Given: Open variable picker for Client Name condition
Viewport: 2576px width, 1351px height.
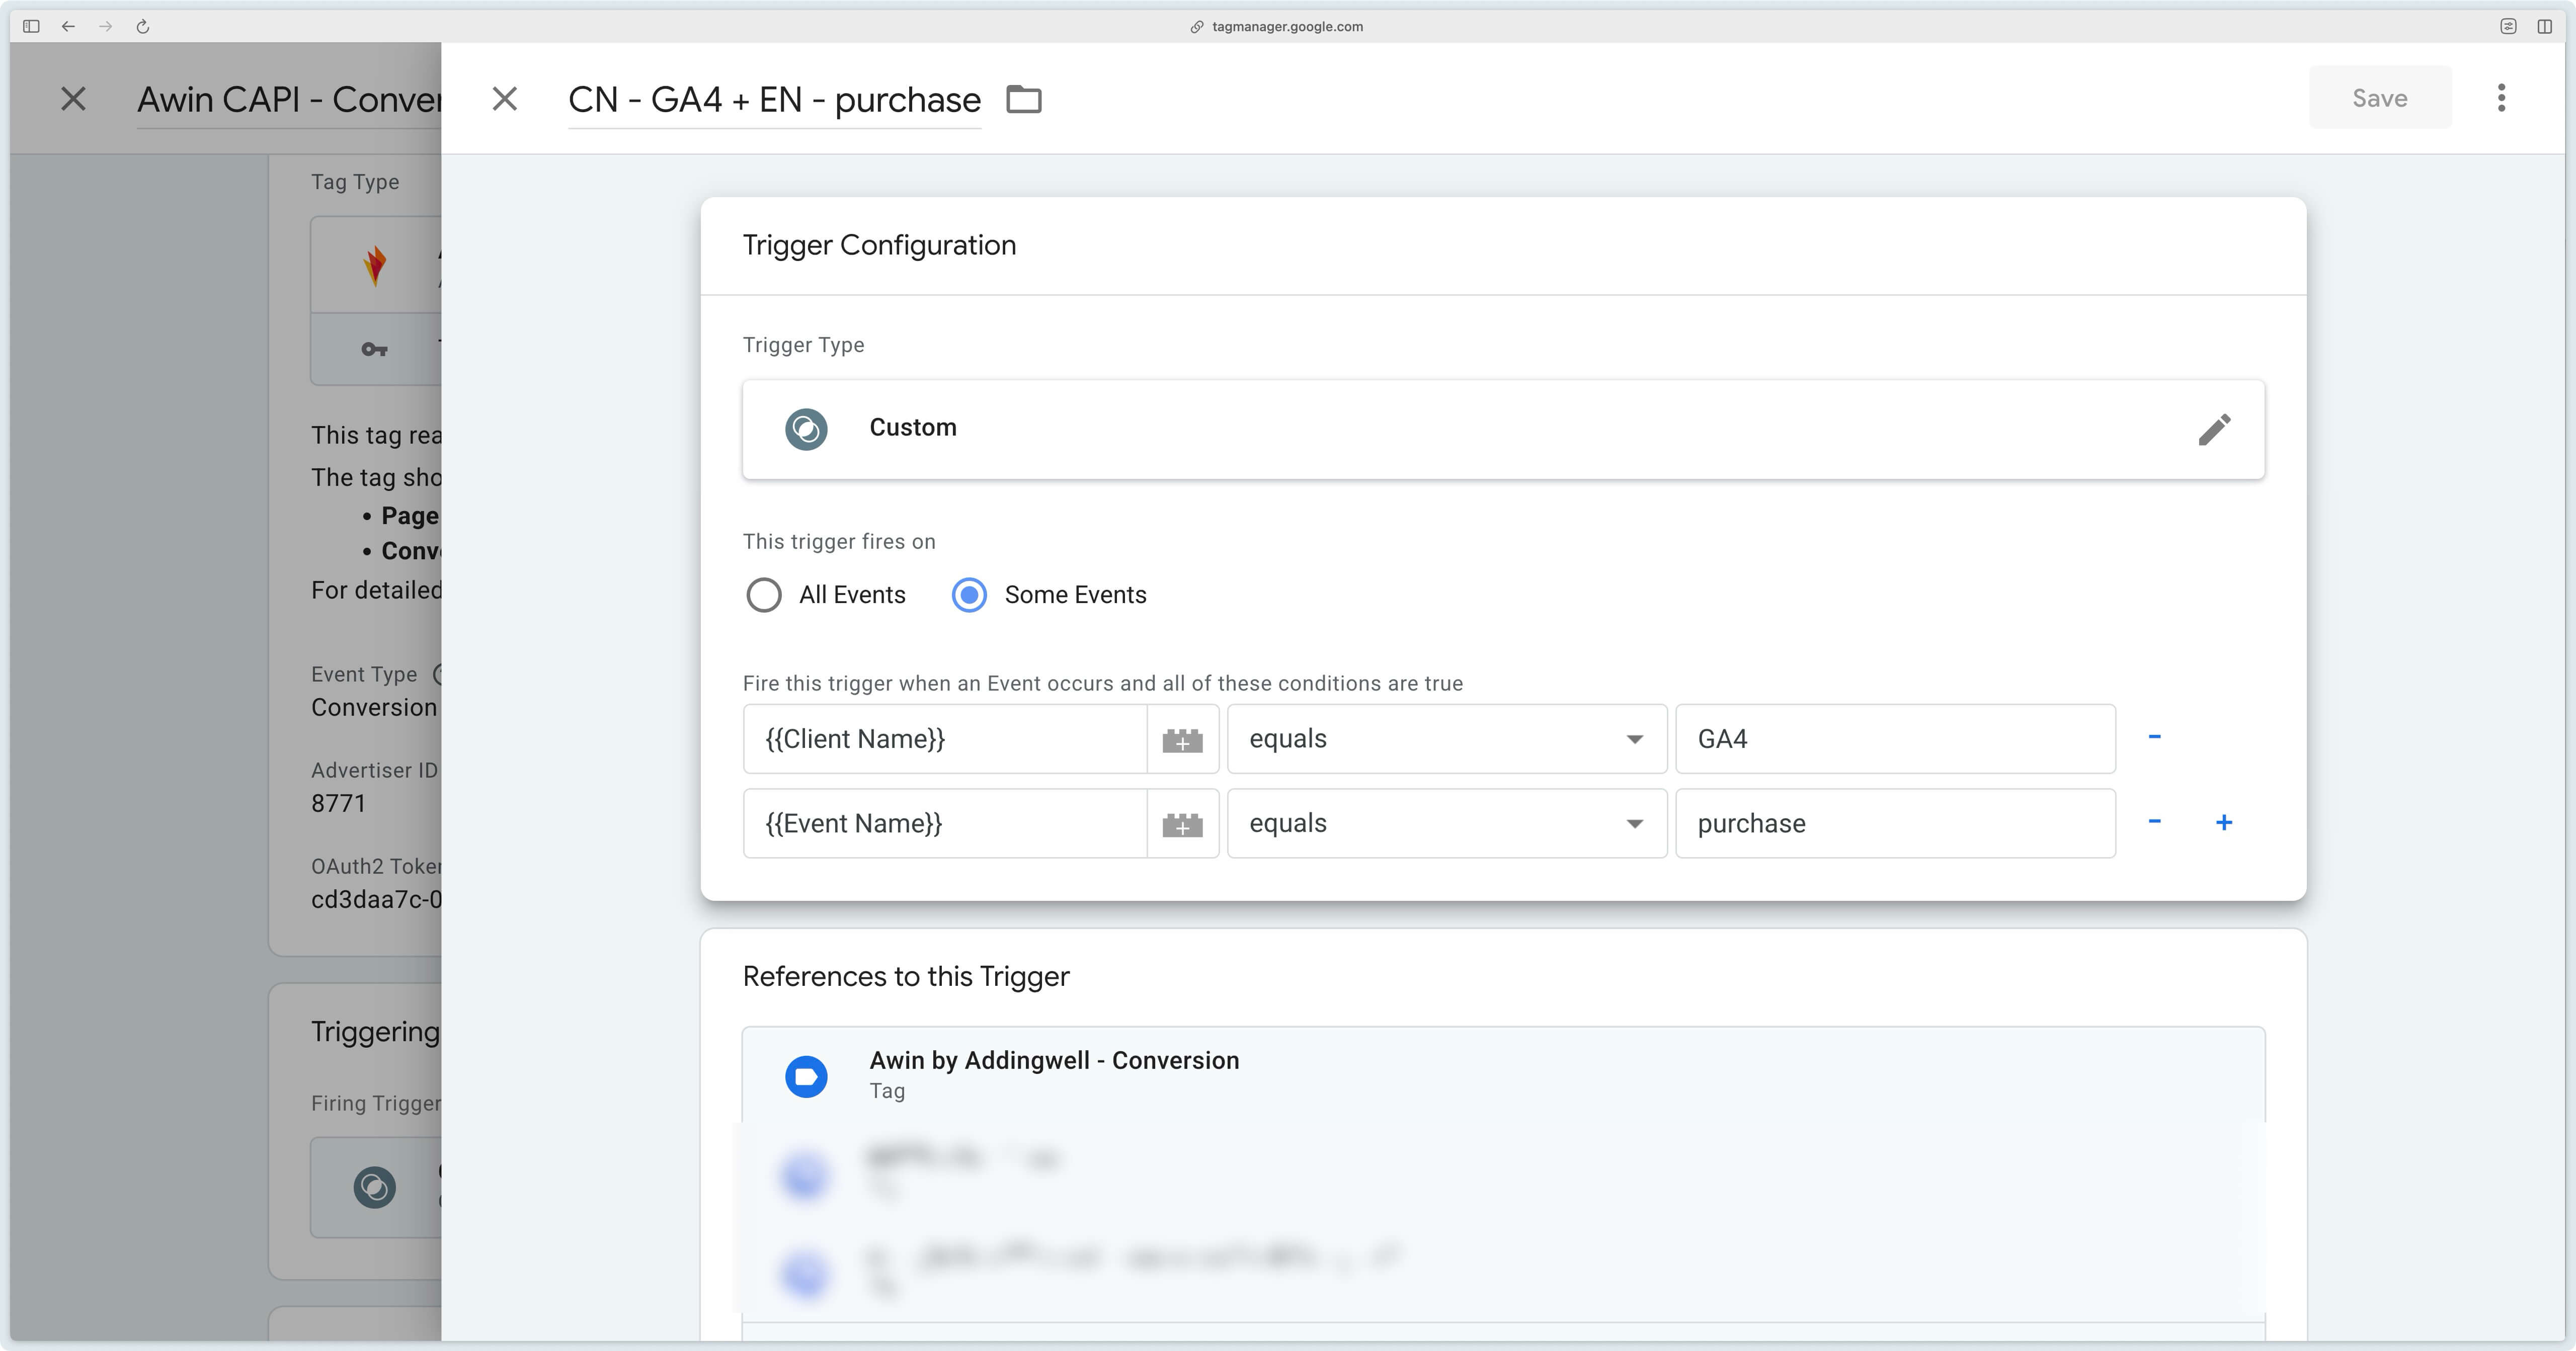Looking at the screenshot, I should point(1182,740).
